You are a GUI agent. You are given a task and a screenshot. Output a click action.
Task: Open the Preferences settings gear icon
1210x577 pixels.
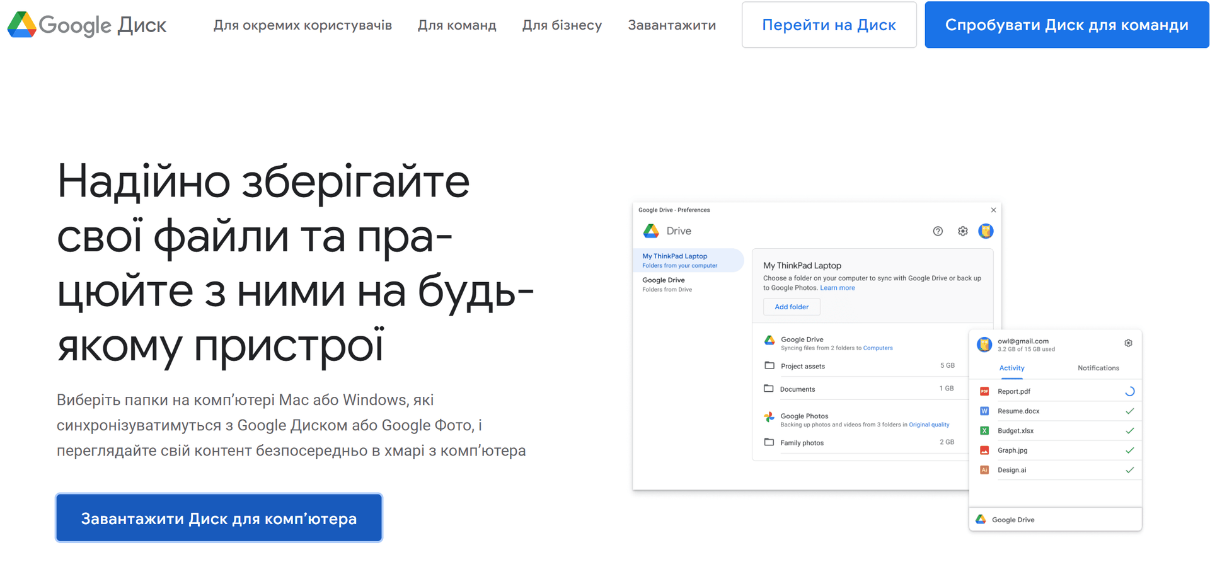point(962,231)
